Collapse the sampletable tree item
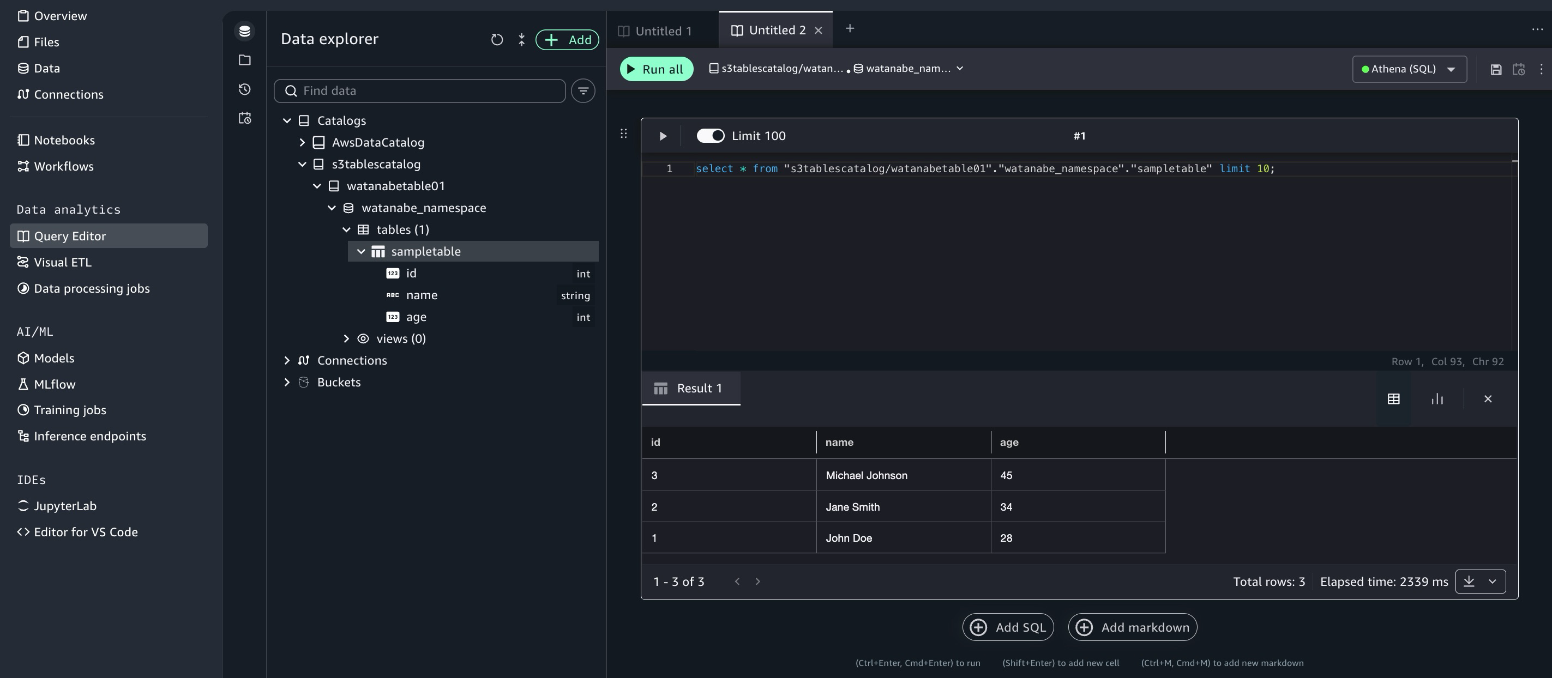This screenshot has width=1552, height=678. 361,252
